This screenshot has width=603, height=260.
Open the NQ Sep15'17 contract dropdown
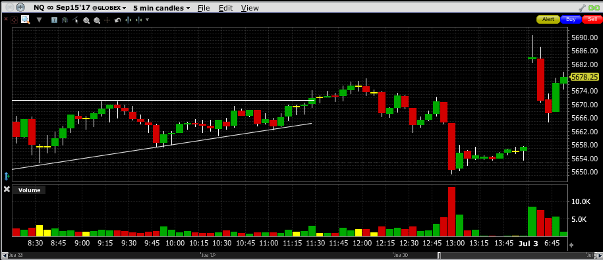click(x=80, y=8)
